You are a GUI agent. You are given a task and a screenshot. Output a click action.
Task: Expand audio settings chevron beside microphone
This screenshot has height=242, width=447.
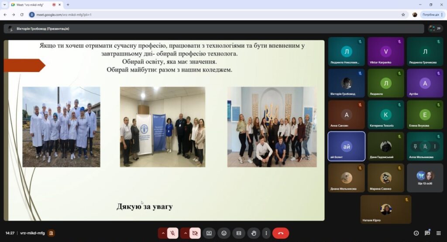163,233
